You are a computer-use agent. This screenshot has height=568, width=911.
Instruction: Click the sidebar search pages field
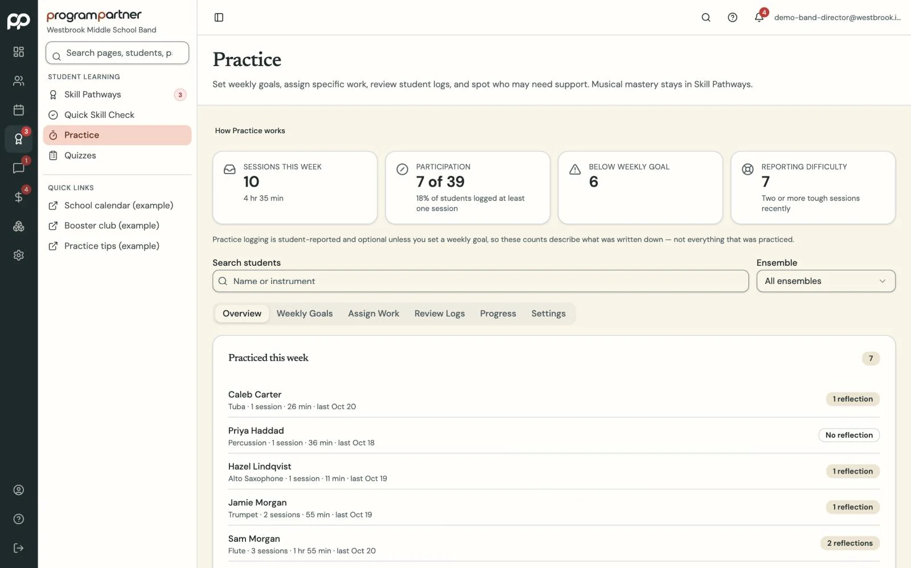tap(117, 53)
